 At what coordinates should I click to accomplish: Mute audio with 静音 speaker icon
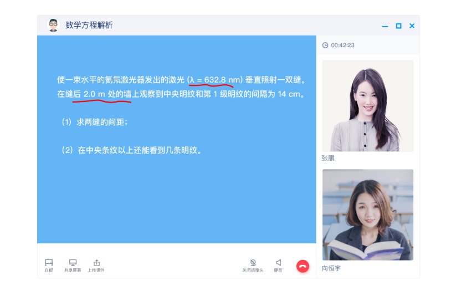pos(278,265)
